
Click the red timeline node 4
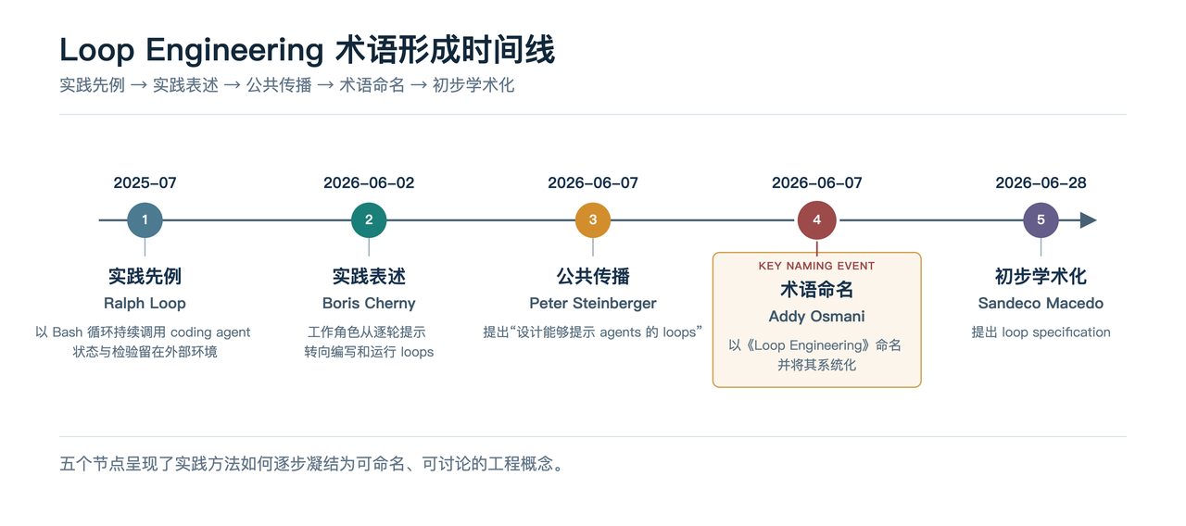817,220
